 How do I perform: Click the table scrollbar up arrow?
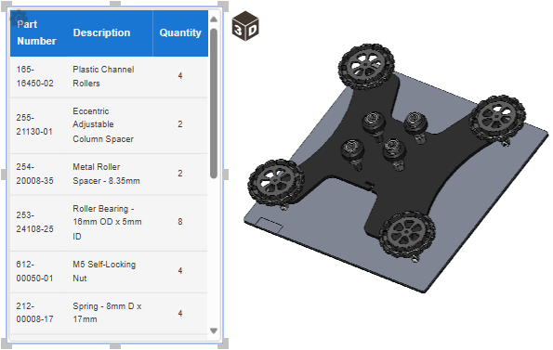[214, 19]
